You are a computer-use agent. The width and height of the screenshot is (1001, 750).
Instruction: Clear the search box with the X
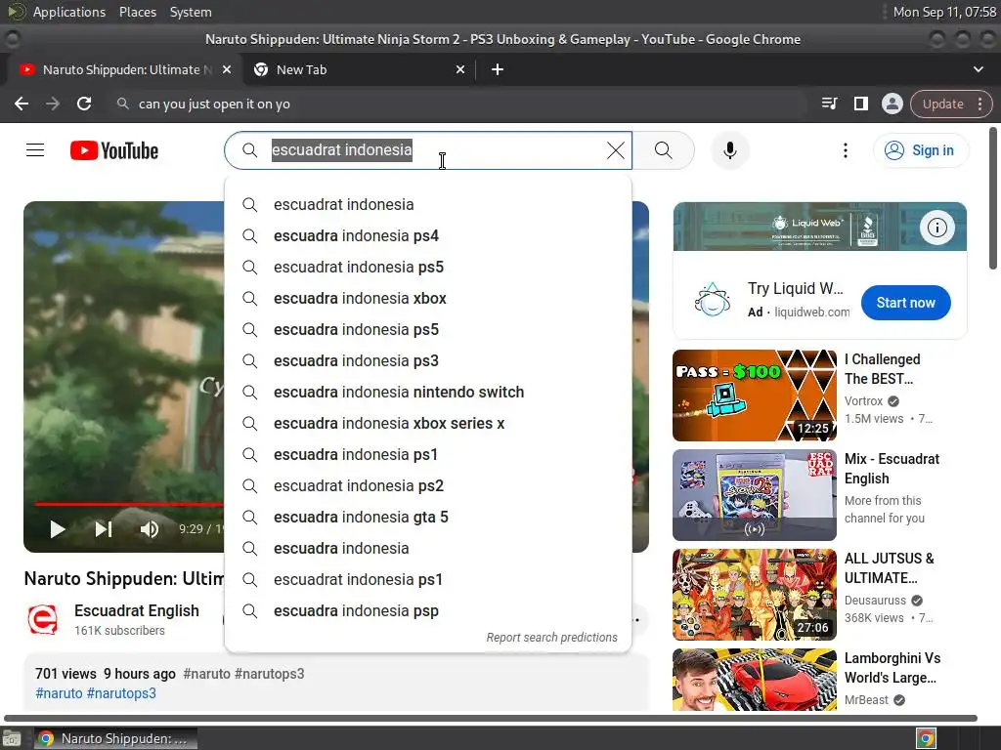point(616,150)
